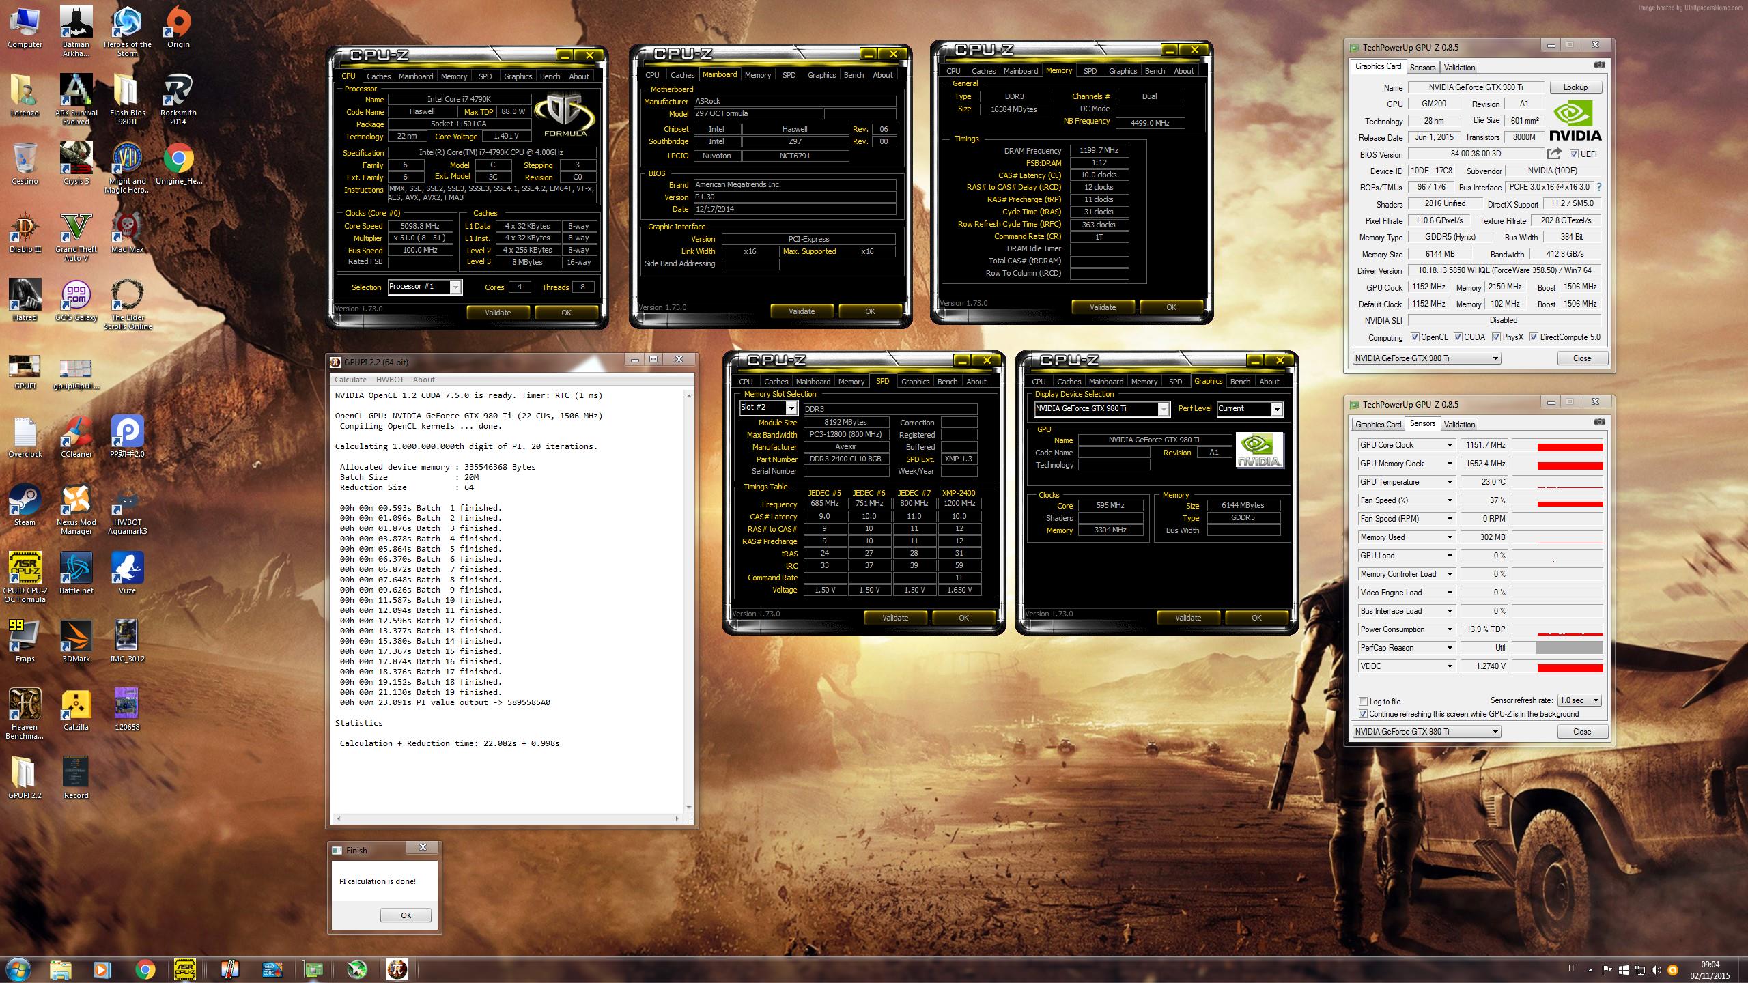Select Validation tab in GPU-Z Graphics Card window
Image resolution: width=1748 pixels, height=983 pixels.
(1459, 68)
